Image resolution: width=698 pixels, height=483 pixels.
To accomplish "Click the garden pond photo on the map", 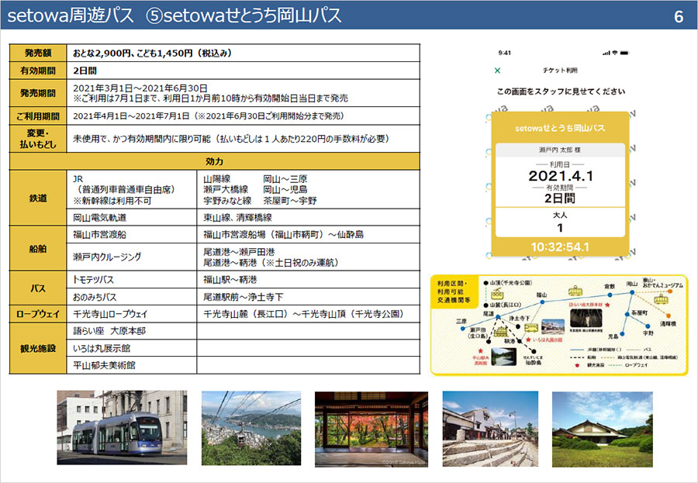I will (x=504, y=357).
